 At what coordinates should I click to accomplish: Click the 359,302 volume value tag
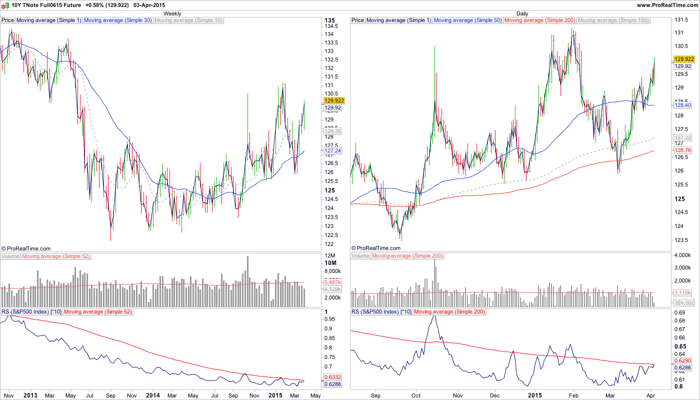[x=684, y=302]
